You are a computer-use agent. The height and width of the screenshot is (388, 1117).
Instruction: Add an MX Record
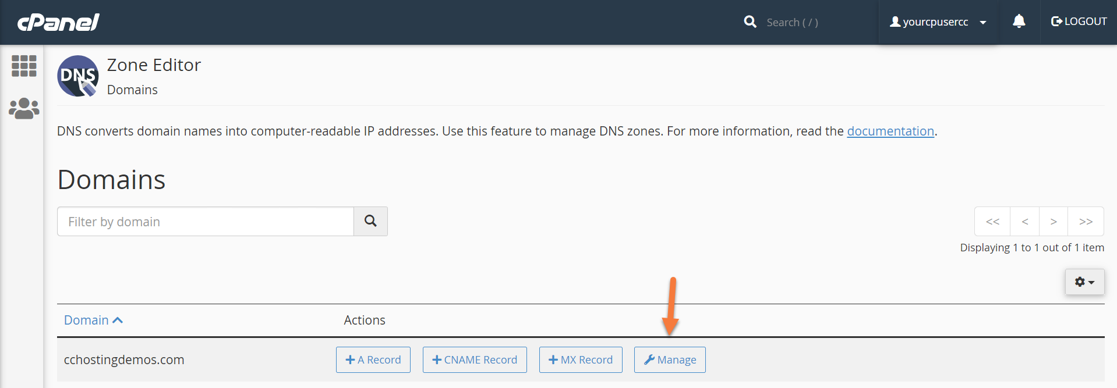(581, 359)
